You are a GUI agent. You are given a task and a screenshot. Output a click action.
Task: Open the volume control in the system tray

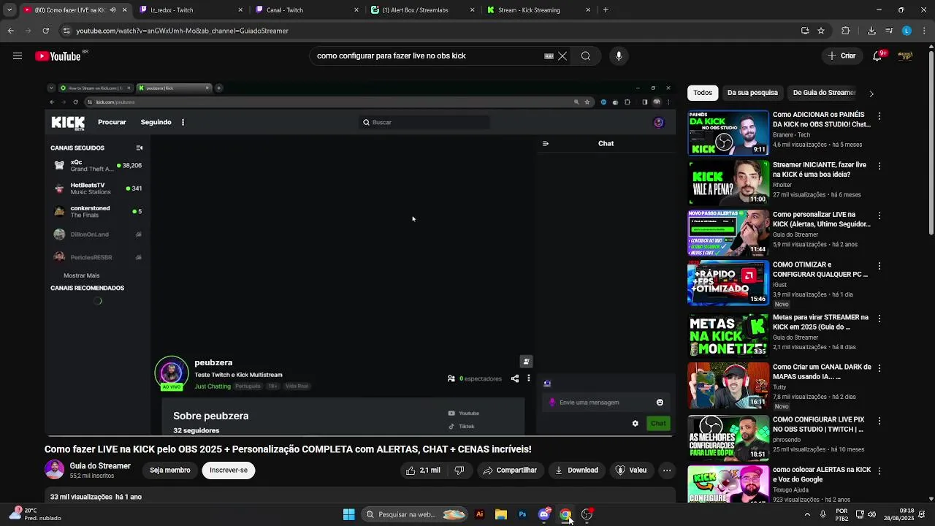coord(873,514)
